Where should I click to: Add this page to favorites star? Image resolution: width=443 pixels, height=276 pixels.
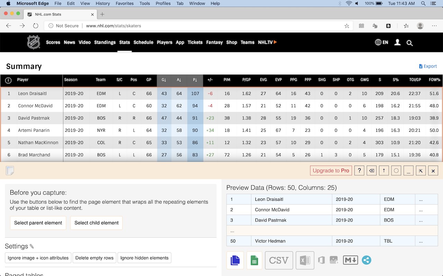click(347, 26)
